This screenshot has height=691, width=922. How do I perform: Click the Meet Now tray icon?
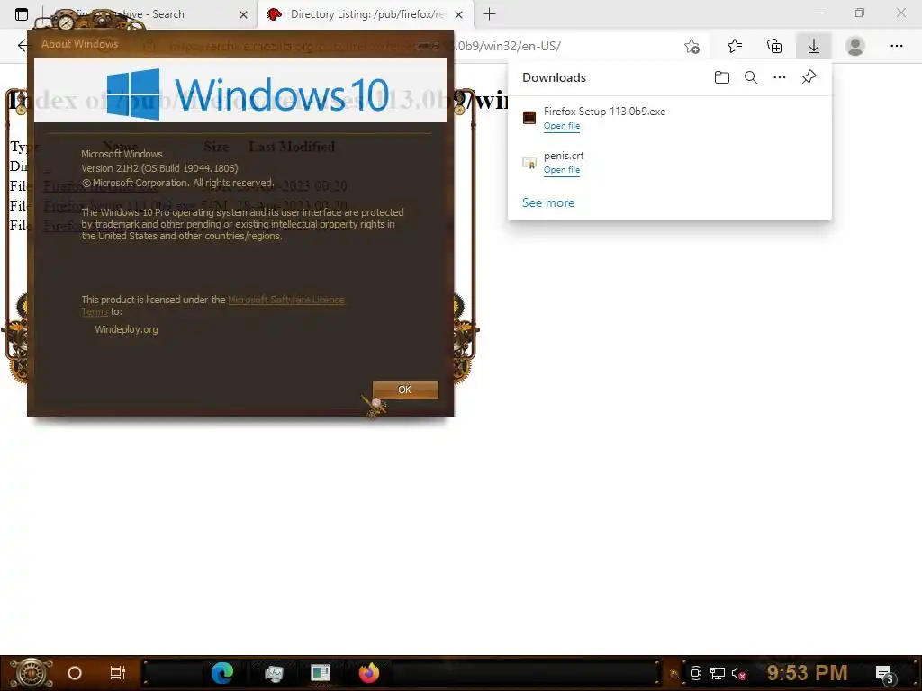pyautogui.click(x=696, y=673)
